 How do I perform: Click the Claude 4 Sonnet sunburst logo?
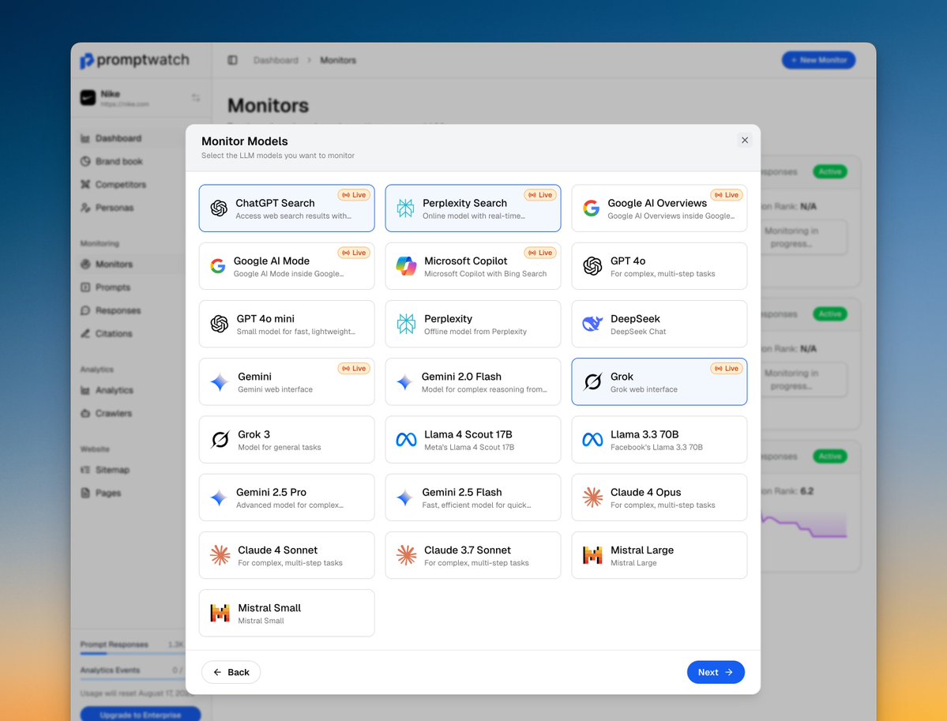pos(220,555)
